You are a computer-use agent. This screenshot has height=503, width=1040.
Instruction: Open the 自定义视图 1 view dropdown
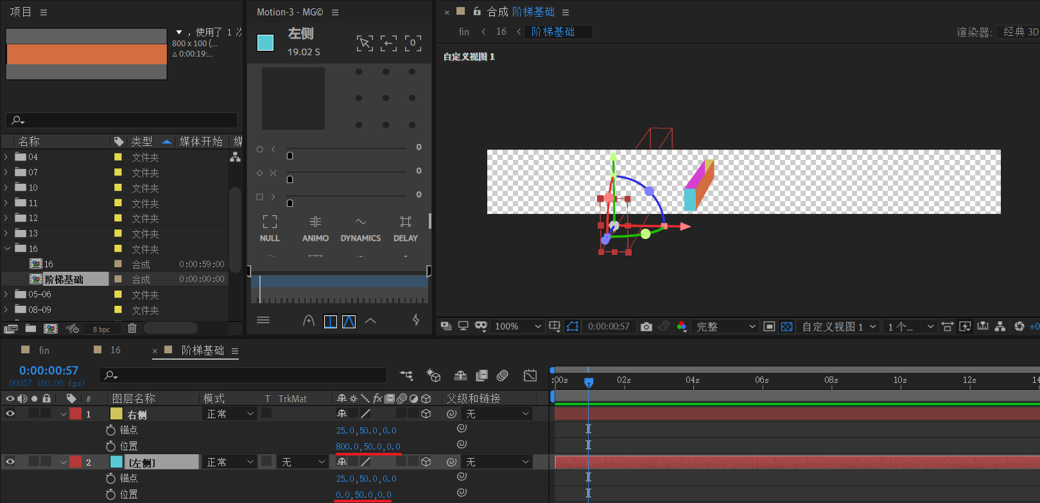[x=839, y=326]
